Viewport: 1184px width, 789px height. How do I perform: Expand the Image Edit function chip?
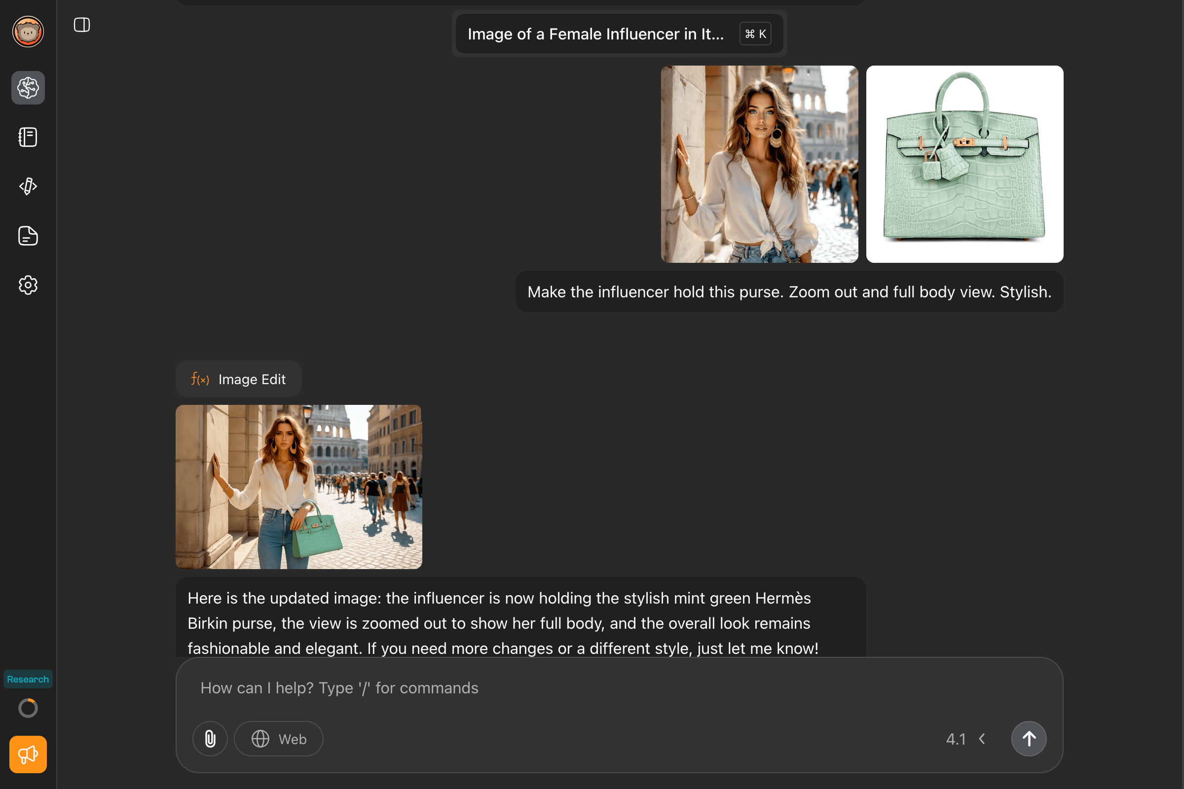pyautogui.click(x=239, y=379)
